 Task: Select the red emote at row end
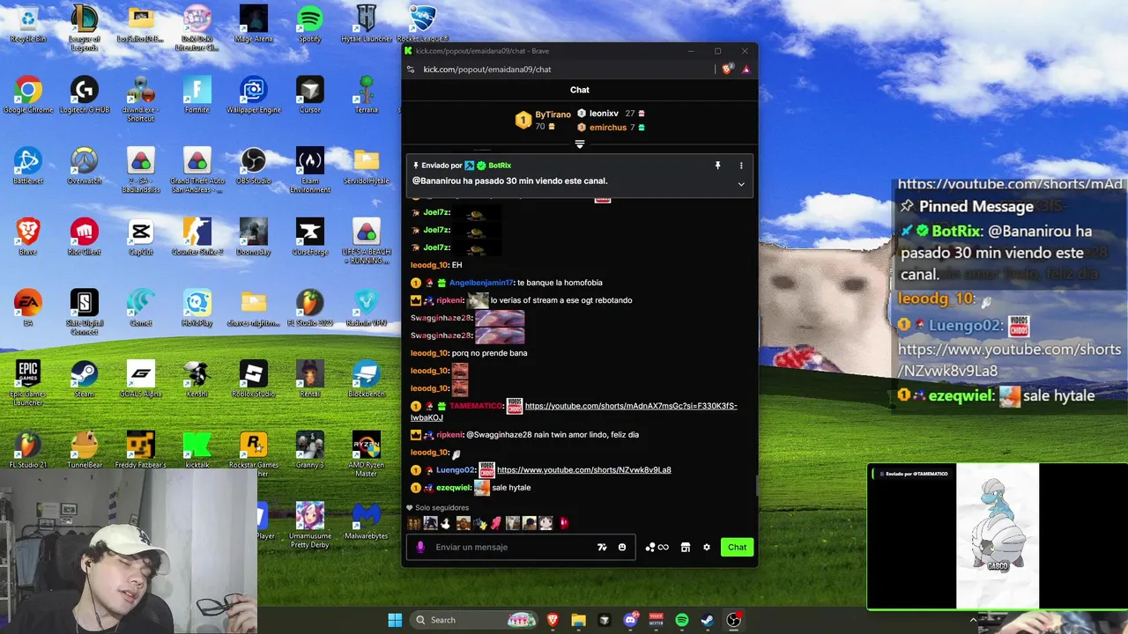[564, 523]
